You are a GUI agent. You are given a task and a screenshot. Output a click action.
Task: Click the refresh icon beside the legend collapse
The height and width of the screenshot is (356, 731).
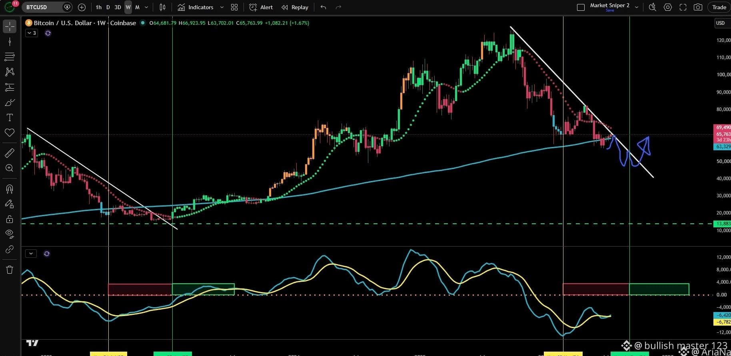(x=48, y=33)
